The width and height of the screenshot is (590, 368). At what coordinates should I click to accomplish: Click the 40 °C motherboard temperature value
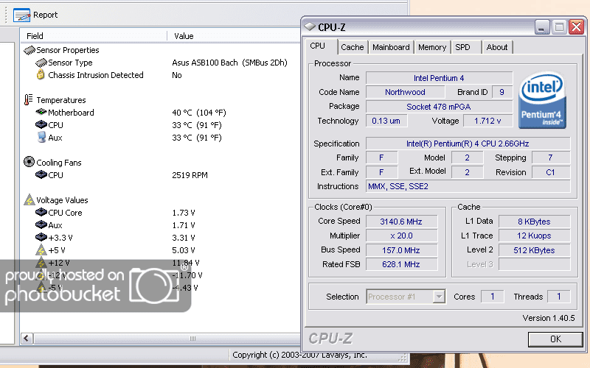coord(199,113)
